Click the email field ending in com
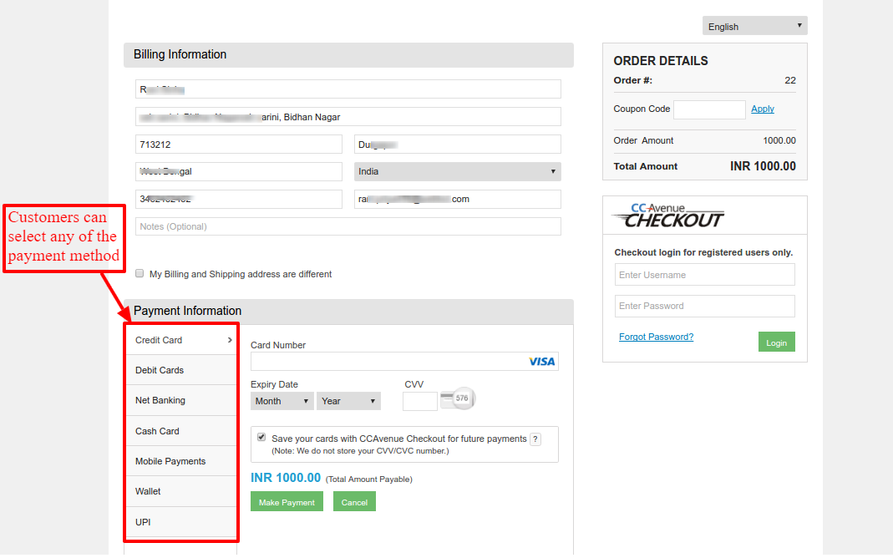 tap(457, 199)
